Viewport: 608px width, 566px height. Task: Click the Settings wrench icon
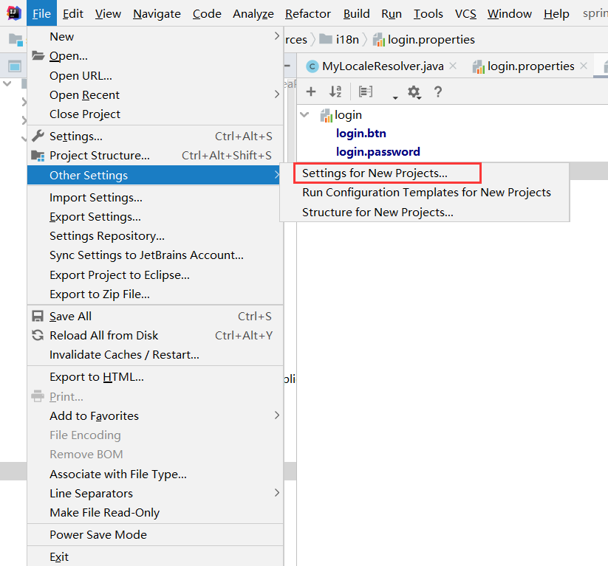pyautogui.click(x=38, y=136)
